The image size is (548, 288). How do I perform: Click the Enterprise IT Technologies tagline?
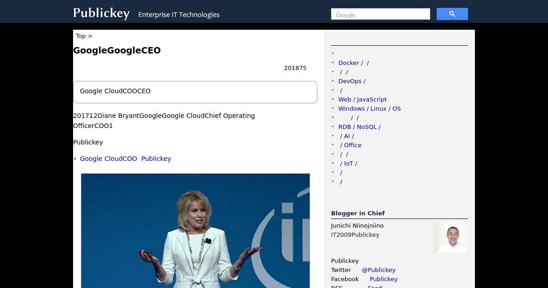point(179,15)
